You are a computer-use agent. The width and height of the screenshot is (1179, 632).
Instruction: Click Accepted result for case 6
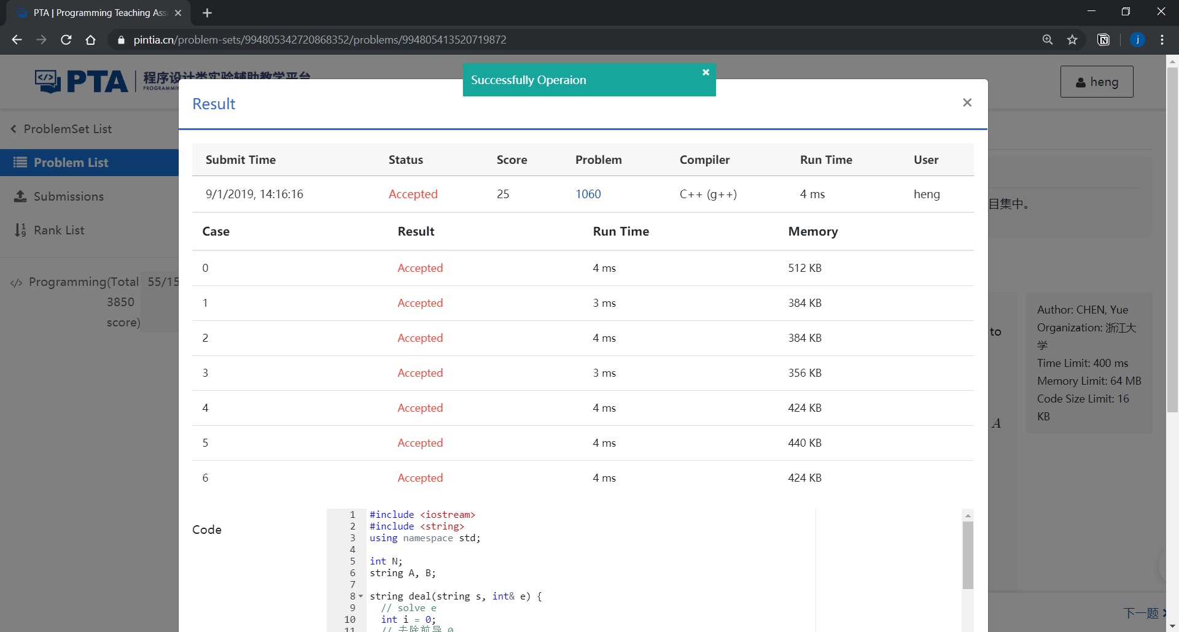tap(420, 478)
